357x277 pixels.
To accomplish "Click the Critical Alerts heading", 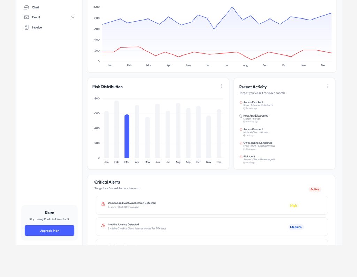I will [107, 182].
